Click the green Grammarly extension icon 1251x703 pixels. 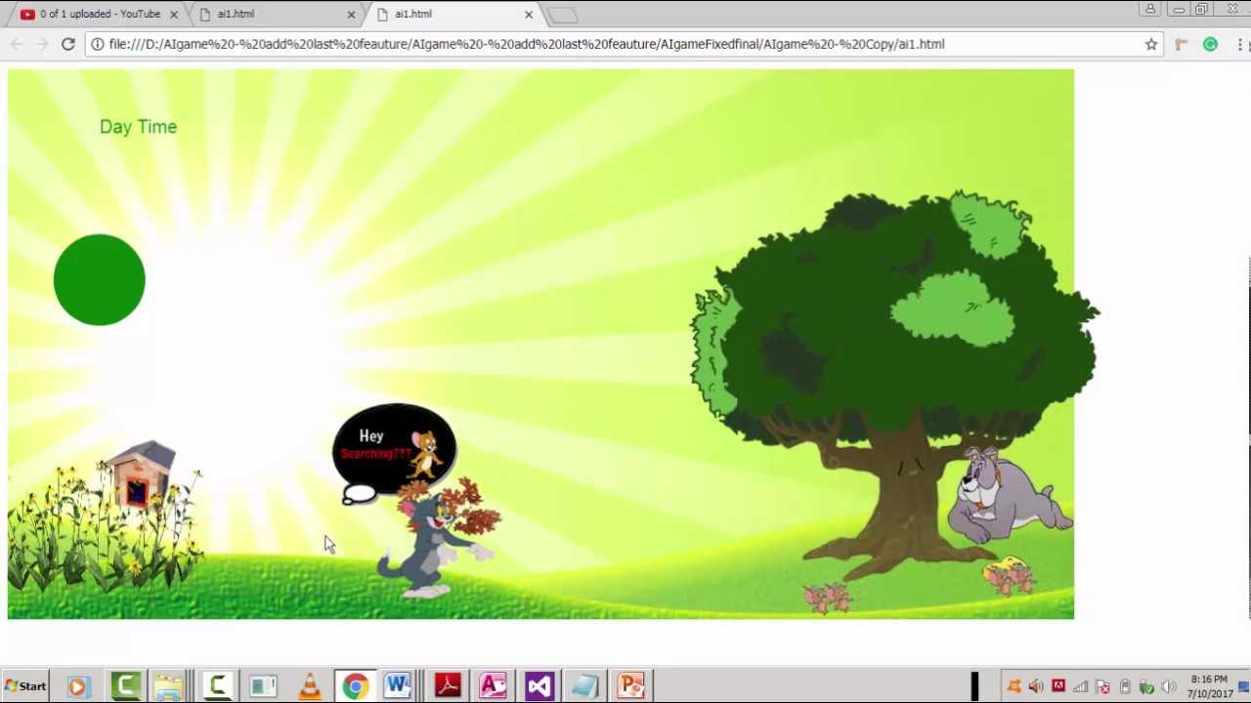[1210, 44]
